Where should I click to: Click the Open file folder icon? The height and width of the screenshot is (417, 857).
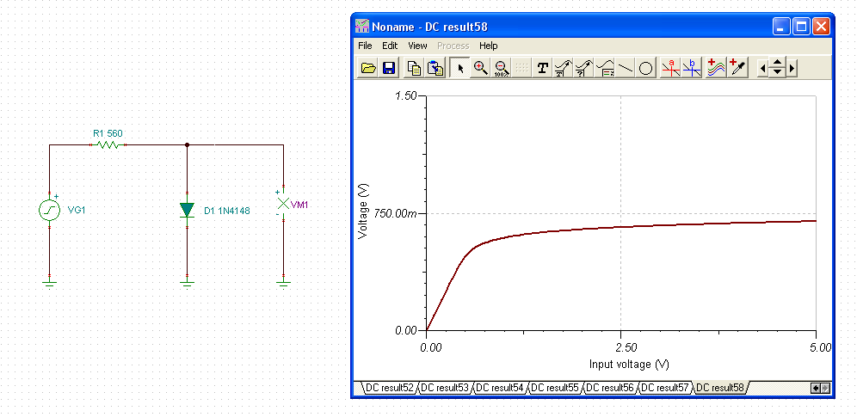tap(369, 68)
